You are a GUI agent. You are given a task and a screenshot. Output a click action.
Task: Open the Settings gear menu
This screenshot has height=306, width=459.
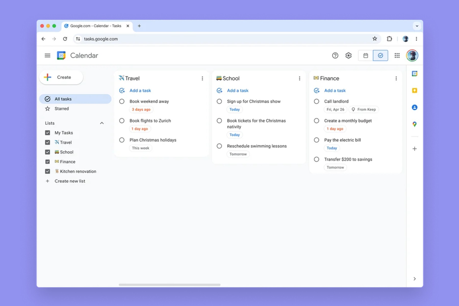348,55
